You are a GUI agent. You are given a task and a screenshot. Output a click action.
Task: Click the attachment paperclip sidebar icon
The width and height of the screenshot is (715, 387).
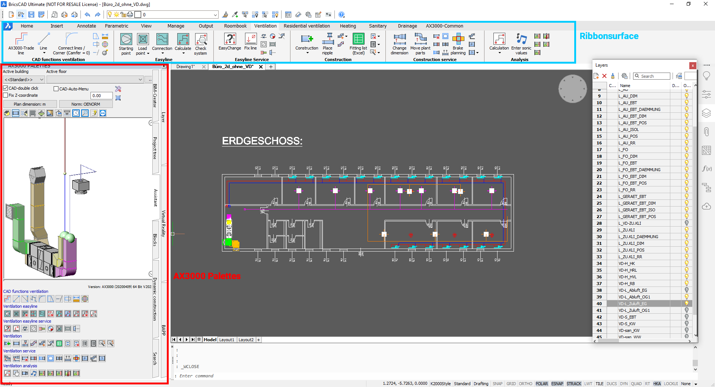[x=706, y=132]
